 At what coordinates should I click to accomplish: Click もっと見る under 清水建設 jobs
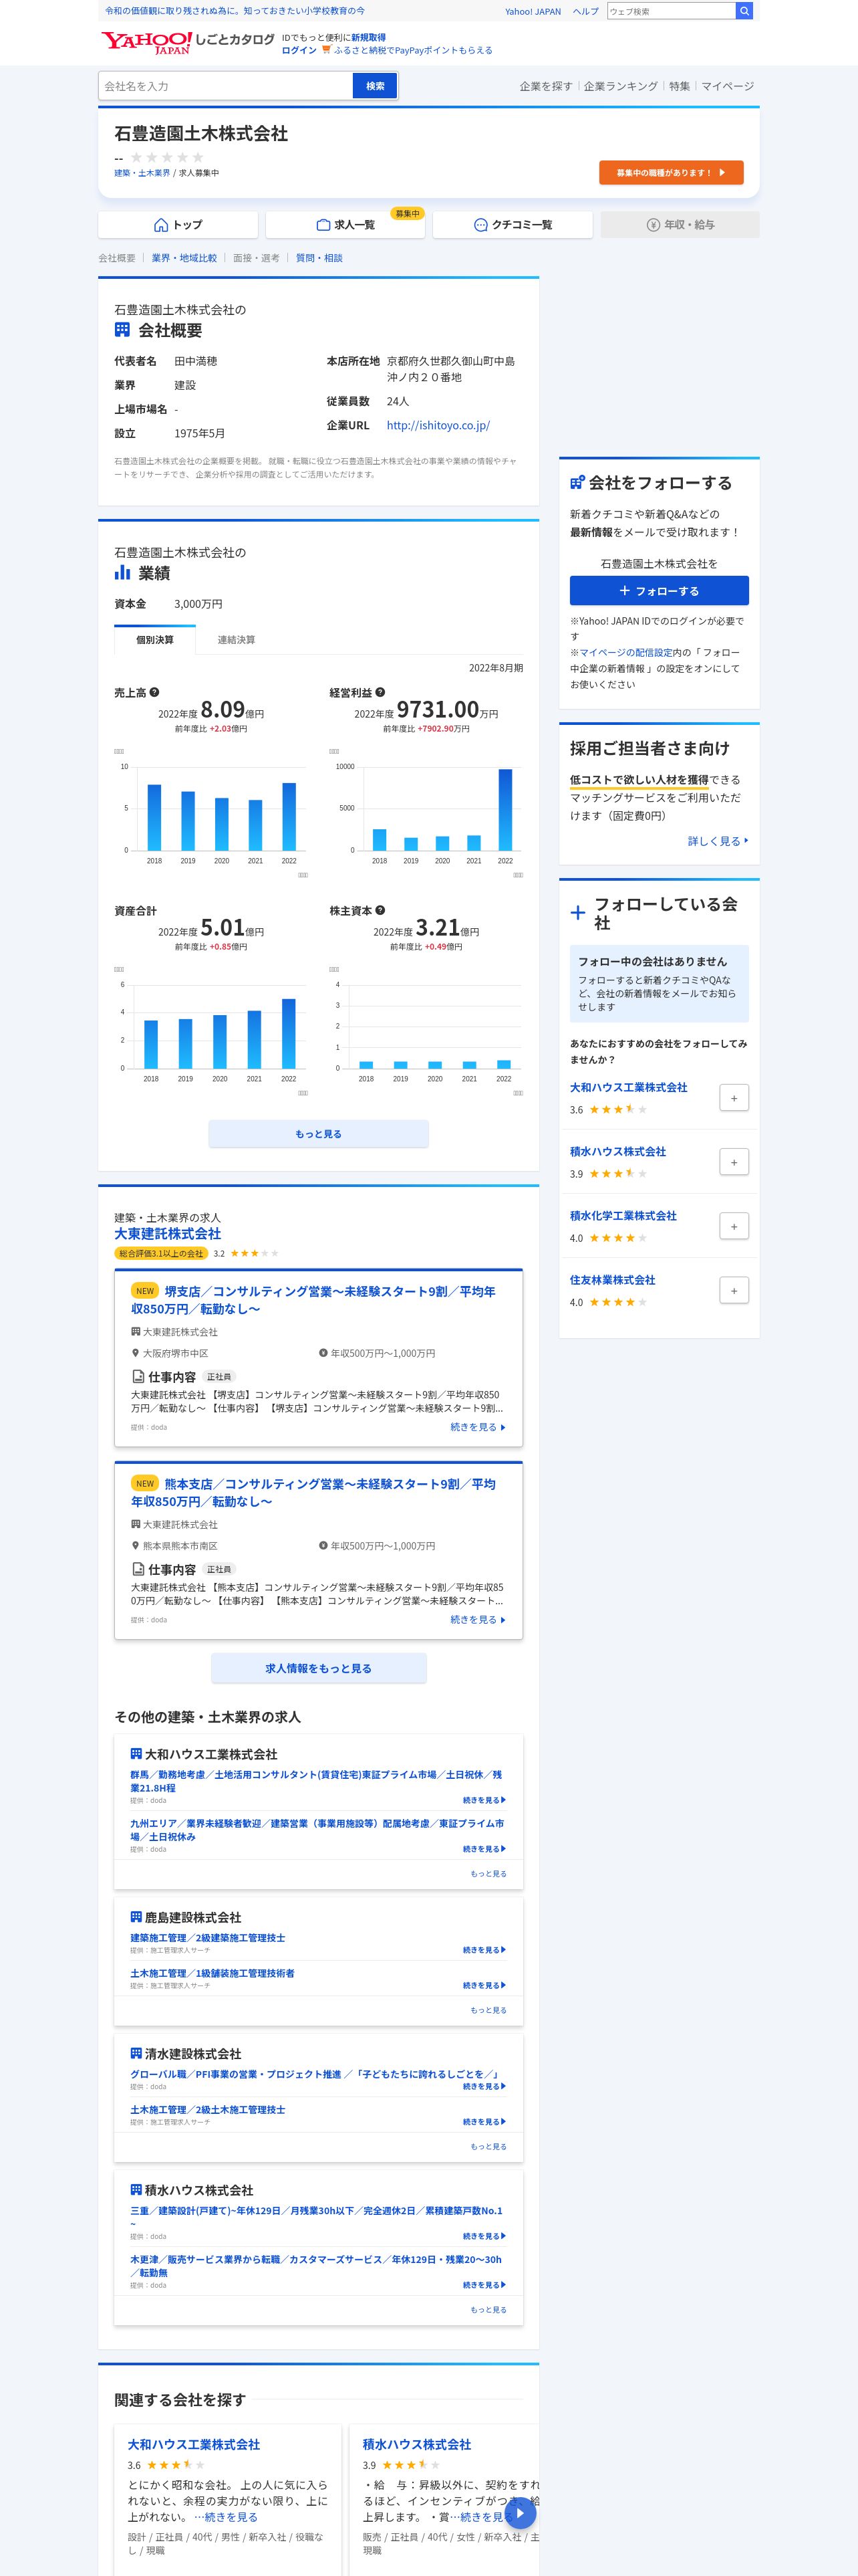pyautogui.click(x=488, y=2146)
